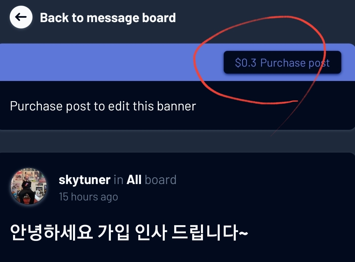The height and width of the screenshot is (262, 355).
Task: Click the "$0.3" price in the purchase button
Action: click(245, 63)
